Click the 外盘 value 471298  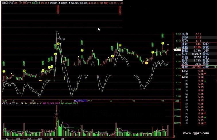point(197,67)
